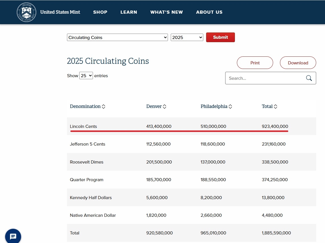Image resolution: width=325 pixels, height=243 pixels.
Task: Open the 2025 year dropdown
Action: (x=187, y=38)
